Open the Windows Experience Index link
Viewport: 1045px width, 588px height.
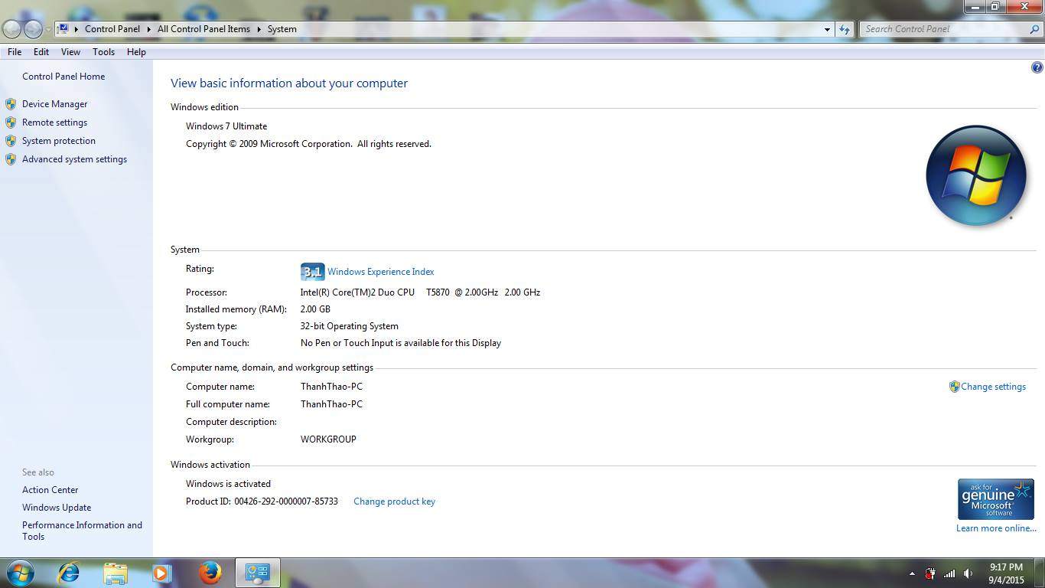tap(380, 272)
